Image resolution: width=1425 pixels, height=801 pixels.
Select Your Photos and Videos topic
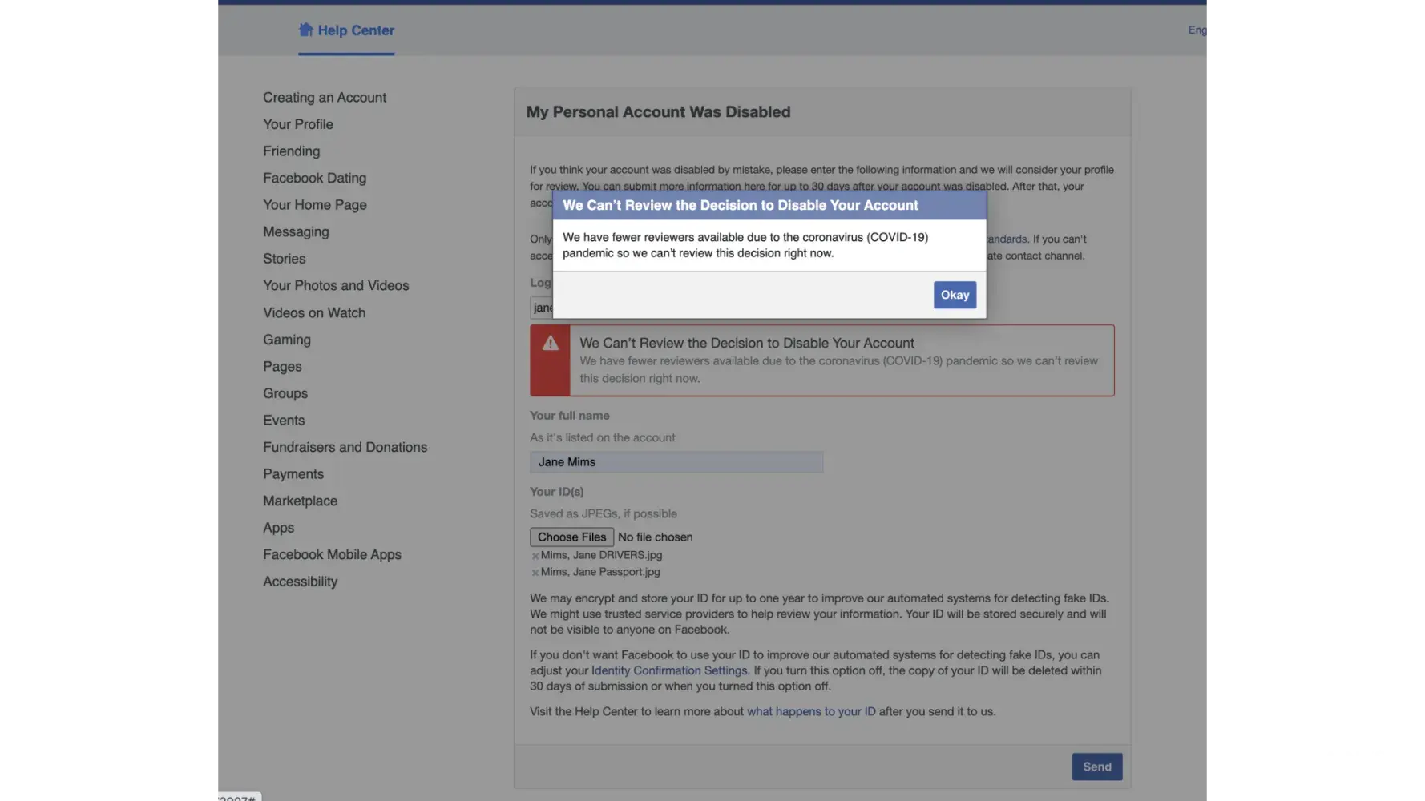click(336, 285)
